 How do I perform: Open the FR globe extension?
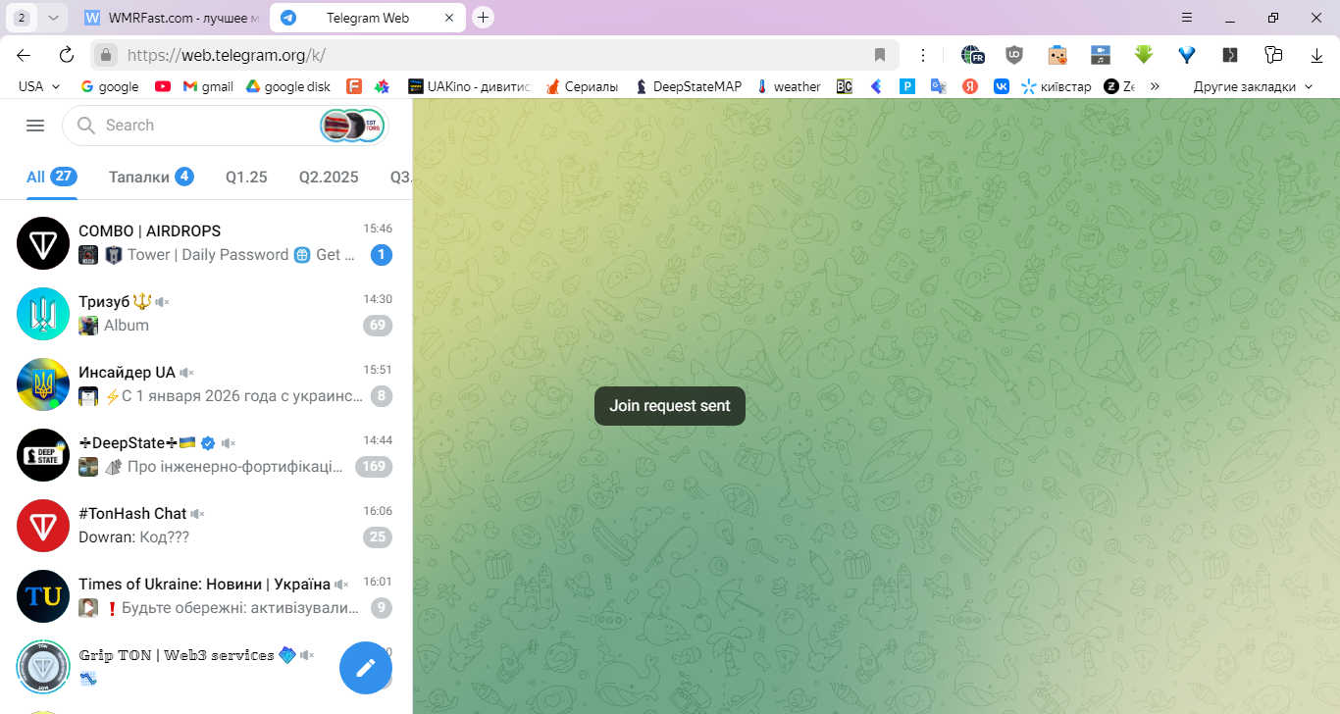972,55
